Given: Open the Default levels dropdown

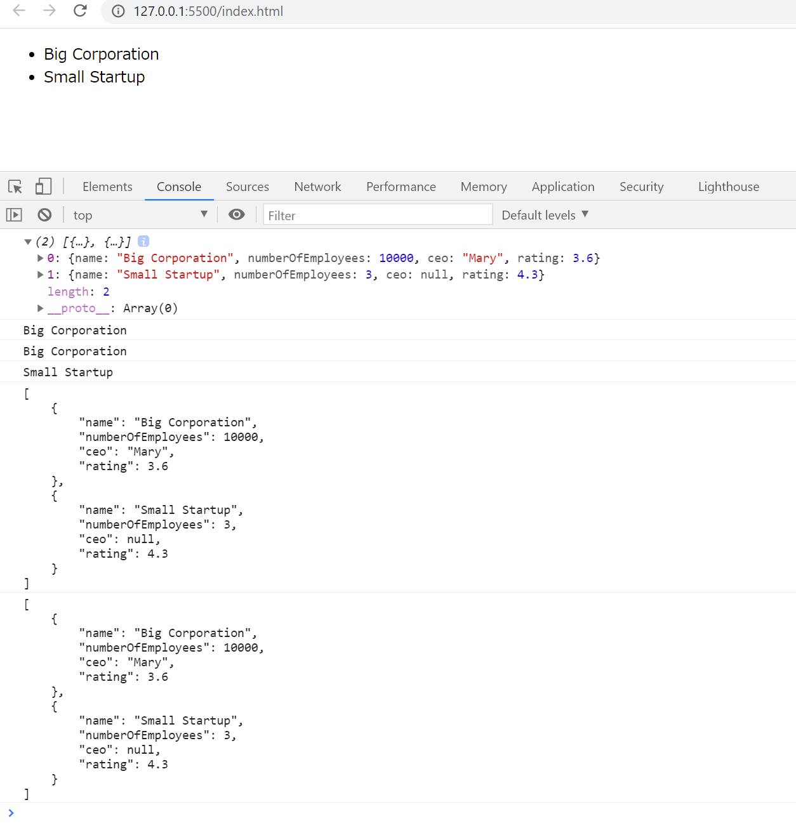Looking at the screenshot, I should coord(544,214).
